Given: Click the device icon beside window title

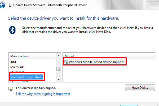Looking at the screenshot, I should click(x=10, y=5).
